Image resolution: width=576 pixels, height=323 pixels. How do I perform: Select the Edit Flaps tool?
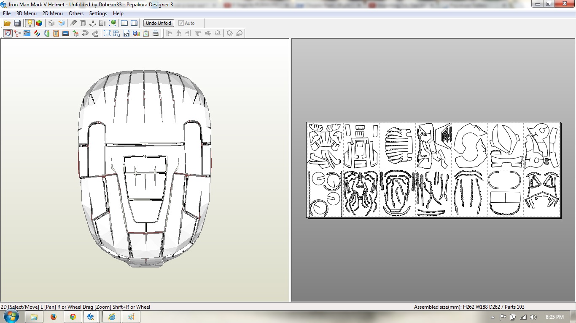[27, 33]
